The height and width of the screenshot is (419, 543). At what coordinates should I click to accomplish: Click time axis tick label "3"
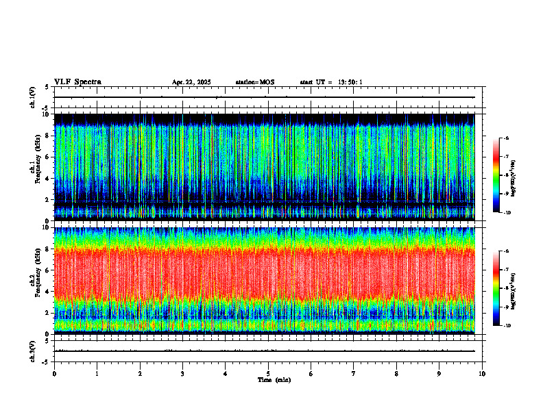pyautogui.click(x=182, y=374)
